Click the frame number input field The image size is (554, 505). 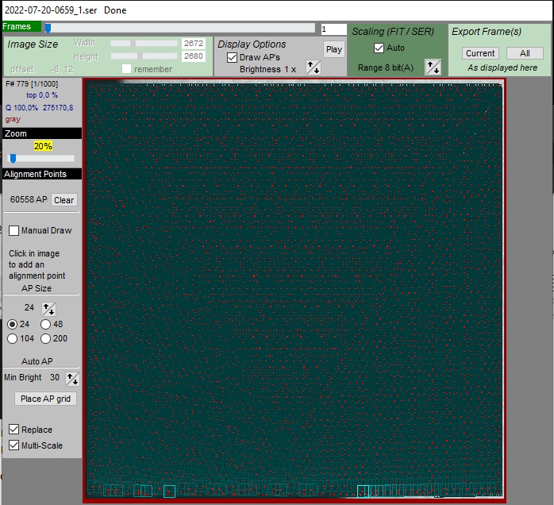click(333, 29)
